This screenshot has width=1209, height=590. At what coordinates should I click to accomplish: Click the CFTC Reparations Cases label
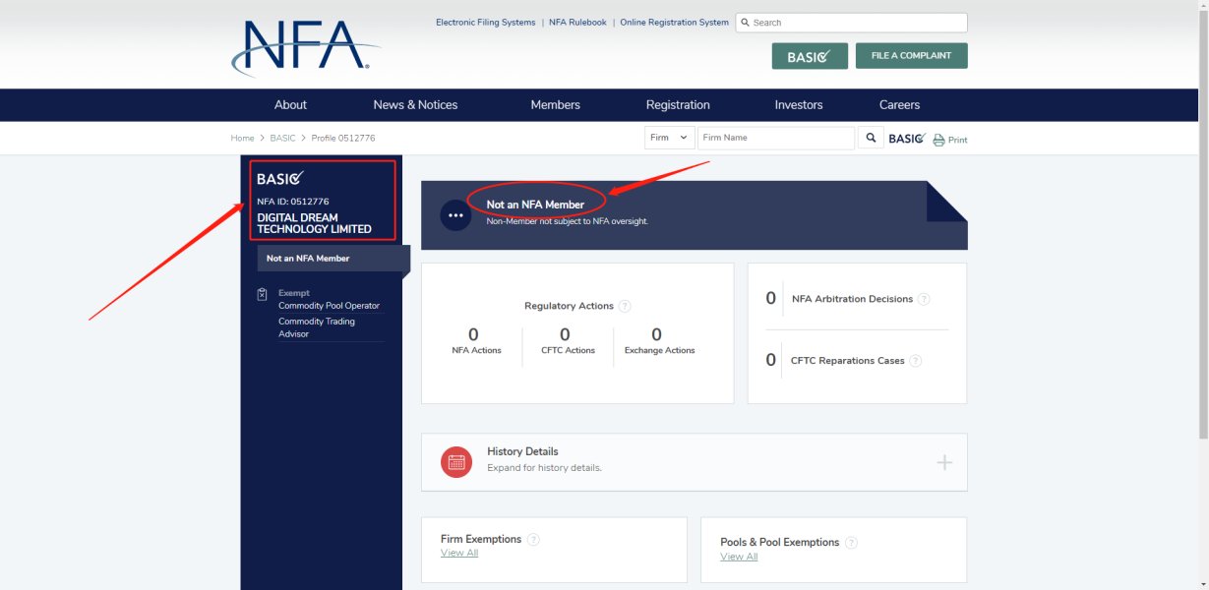tap(848, 361)
